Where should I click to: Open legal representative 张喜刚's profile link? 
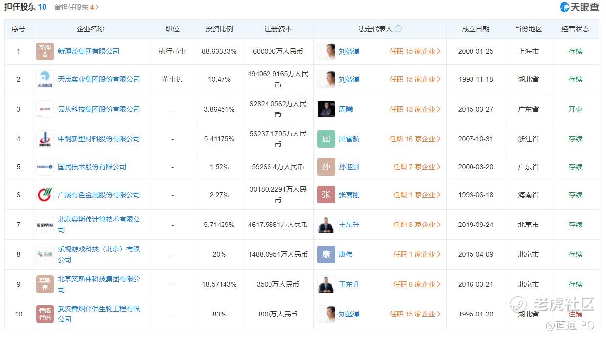349,195
